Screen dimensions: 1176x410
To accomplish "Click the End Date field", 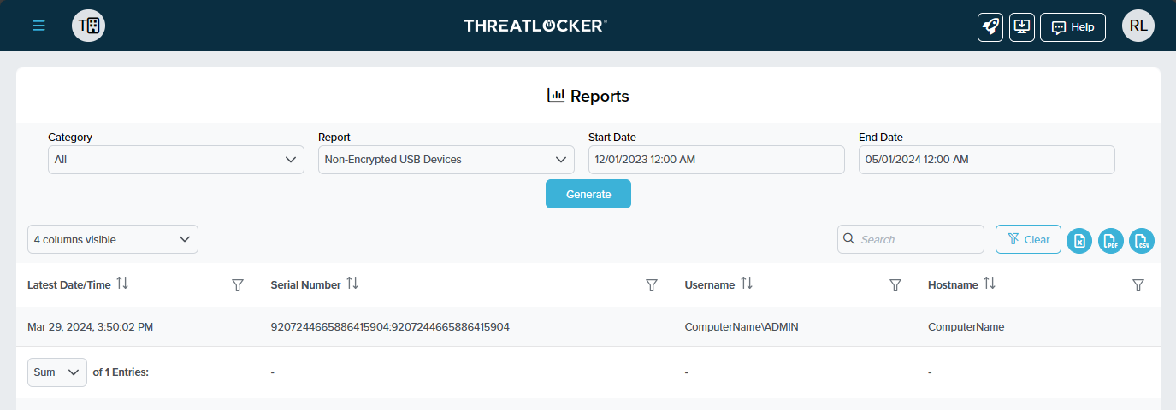I will click(x=986, y=160).
